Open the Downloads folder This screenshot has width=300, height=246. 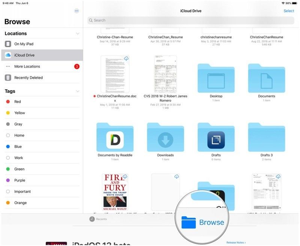[165, 137]
